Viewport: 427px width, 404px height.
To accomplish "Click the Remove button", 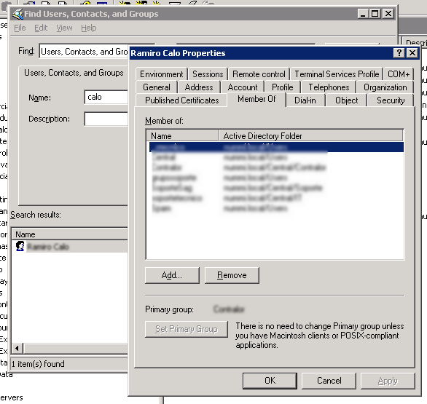I will click(x=232, y=275).
